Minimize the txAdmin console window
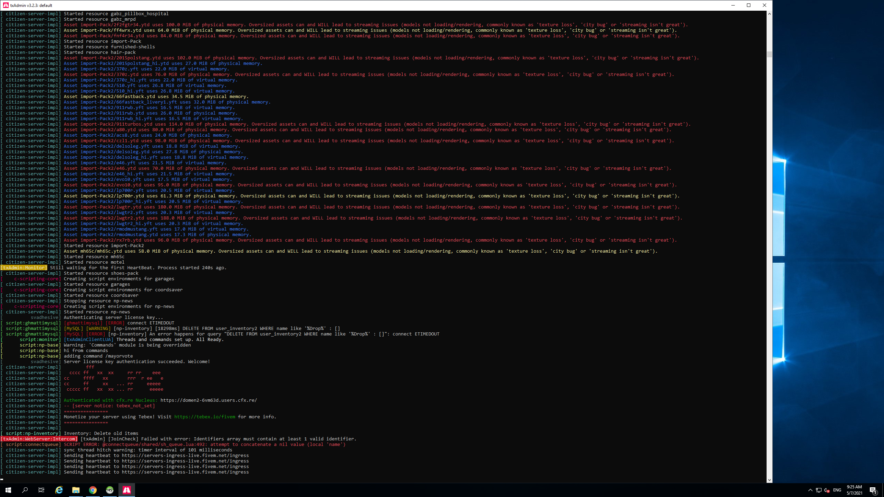This screenshot has height=497, width=884. [733, 5]
